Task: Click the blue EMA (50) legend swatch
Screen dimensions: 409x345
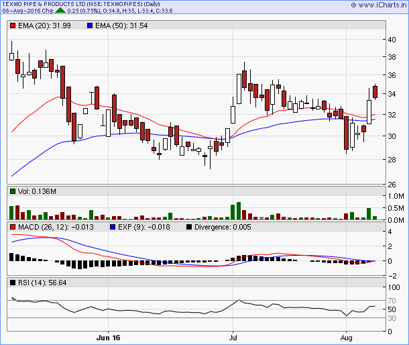Action: 90,26
